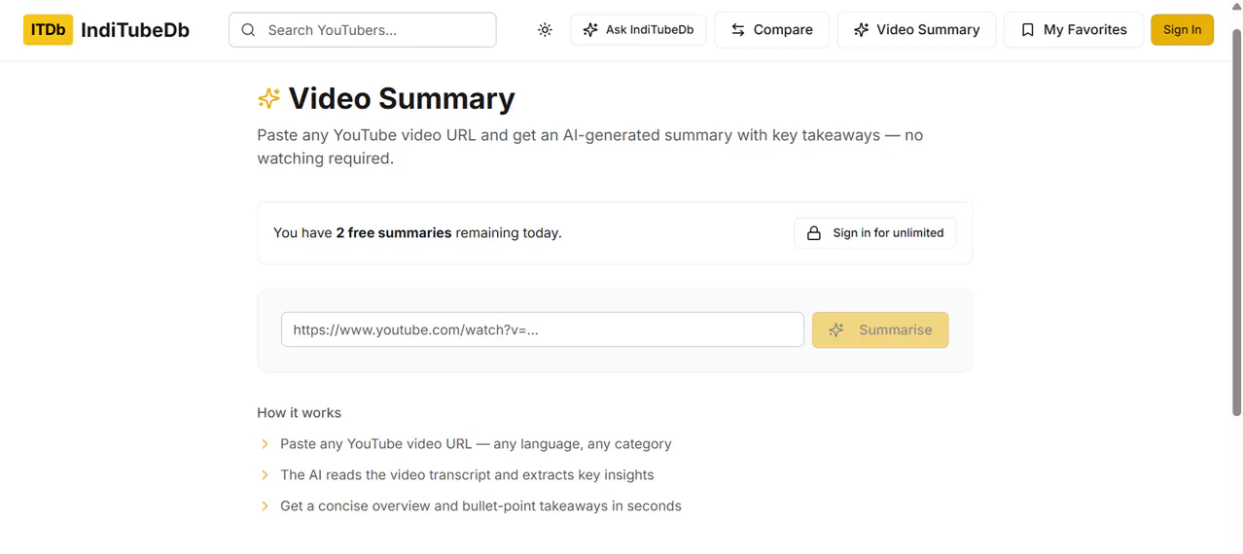Click the YouTube URL input field
The image size is (1243, 554).
(543, 329)
